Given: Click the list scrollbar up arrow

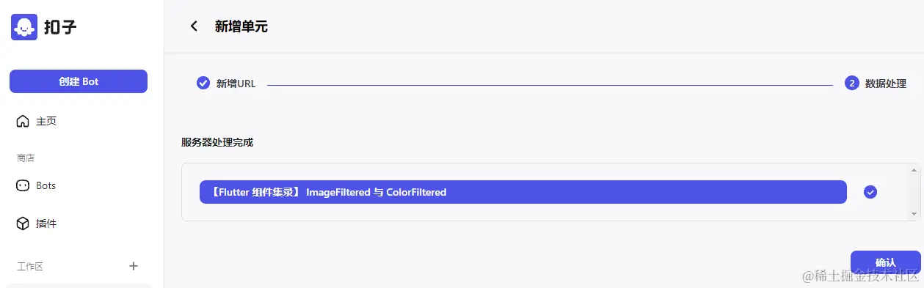Looking at the screenshot, I should click(914, 170).
